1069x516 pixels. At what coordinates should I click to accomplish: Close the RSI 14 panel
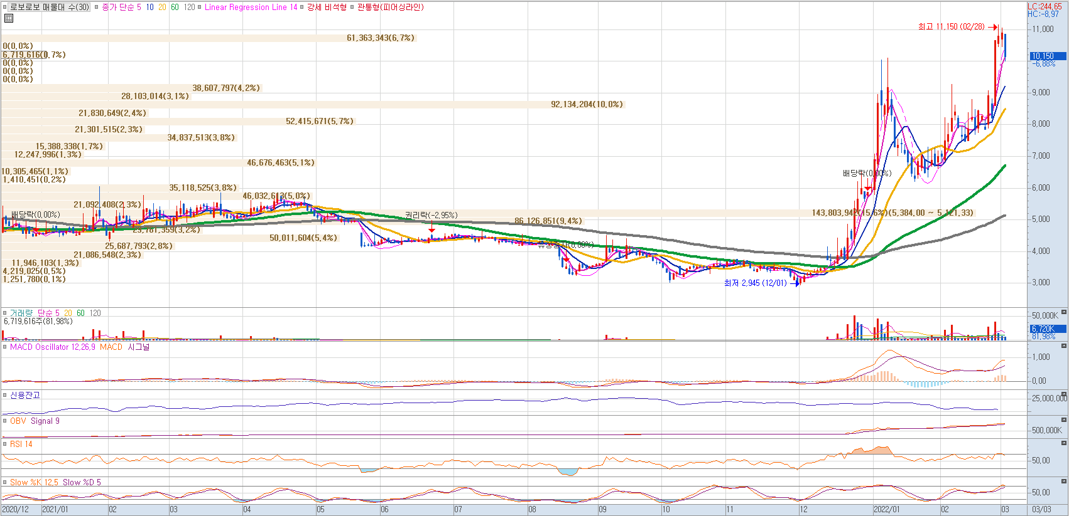click(1064, 443)
